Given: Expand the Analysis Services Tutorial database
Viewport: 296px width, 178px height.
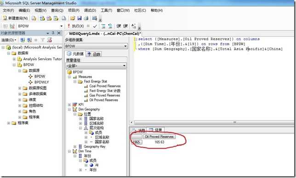Looking at the screenshot, I should [x=14, y=59].
